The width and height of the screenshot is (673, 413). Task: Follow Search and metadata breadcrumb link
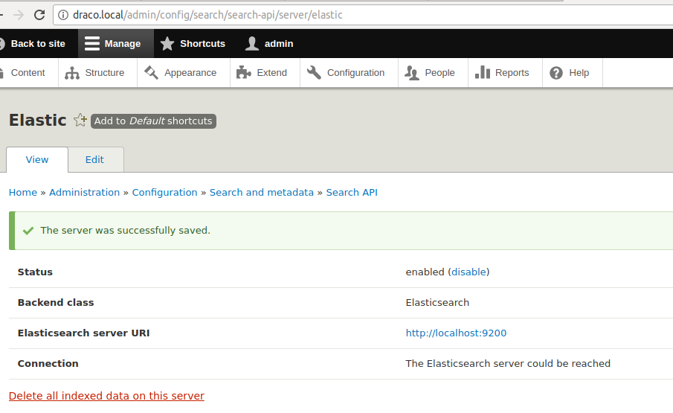click(x=262, y=192)
